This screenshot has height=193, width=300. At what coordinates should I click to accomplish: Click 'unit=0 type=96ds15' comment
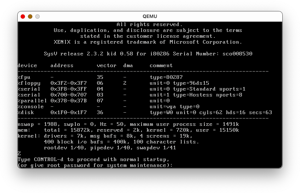pos(179,83)
